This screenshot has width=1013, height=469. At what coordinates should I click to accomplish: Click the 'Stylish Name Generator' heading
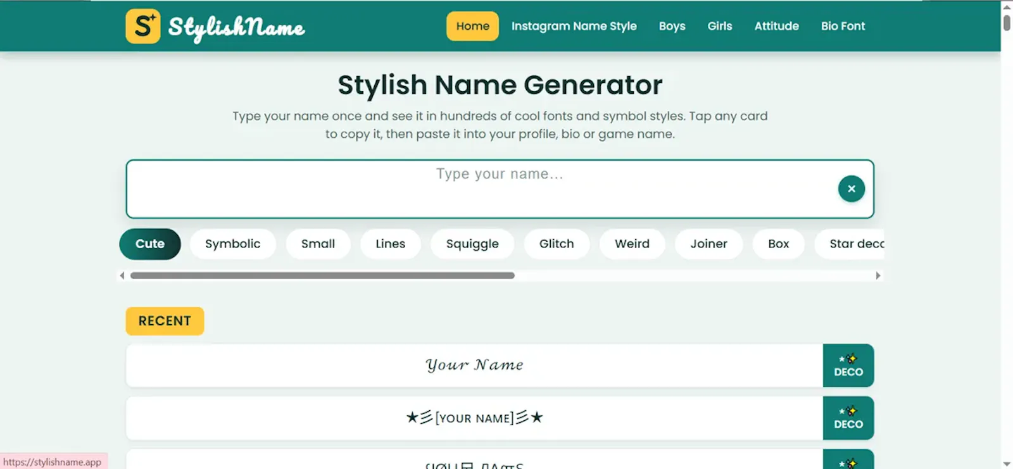(500, 85)
